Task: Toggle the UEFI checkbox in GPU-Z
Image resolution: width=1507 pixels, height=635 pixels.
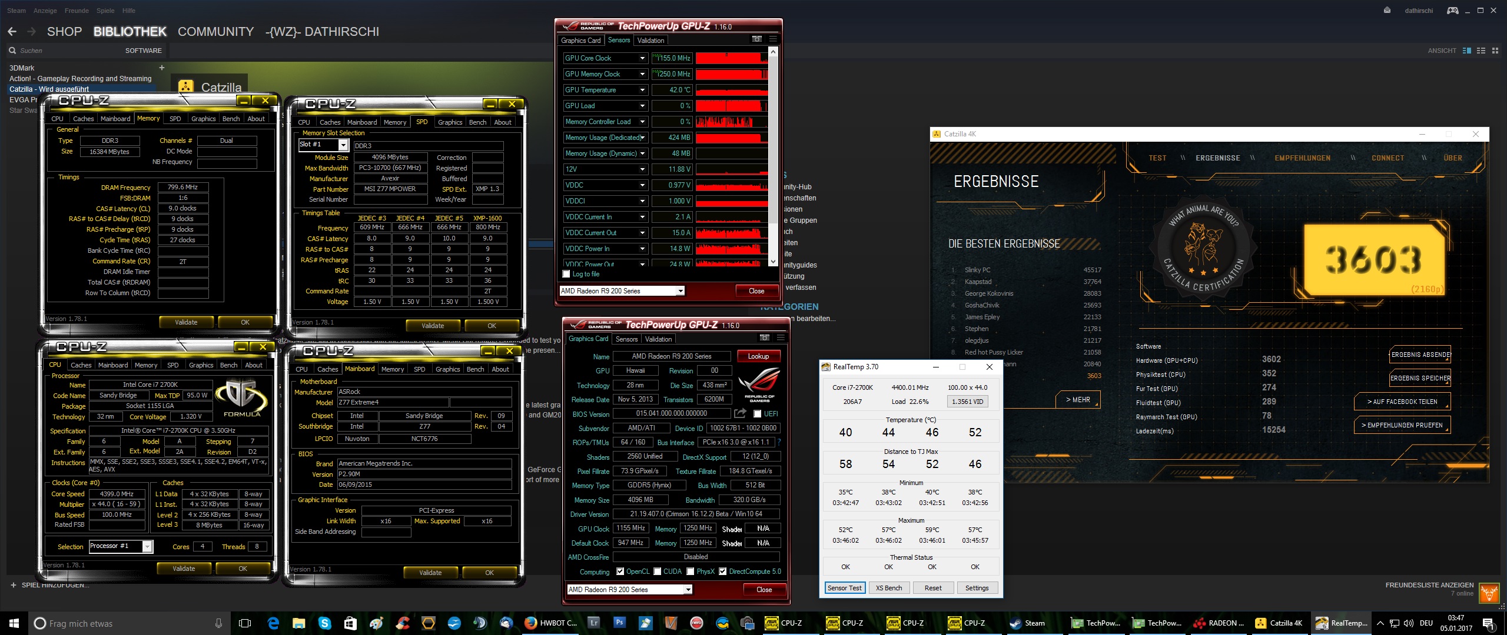Action: 757,414
